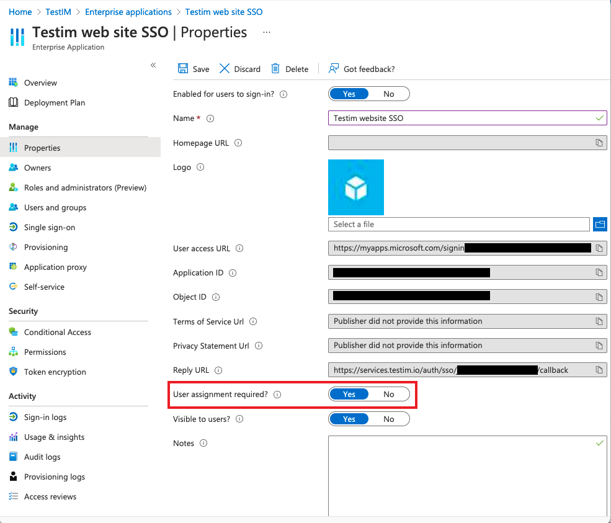Navigate to Conditional Access page
Viewport: 611px width, 523px height.
click(58, 332)
